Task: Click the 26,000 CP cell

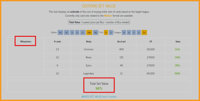Action: (x=151, y=49)
